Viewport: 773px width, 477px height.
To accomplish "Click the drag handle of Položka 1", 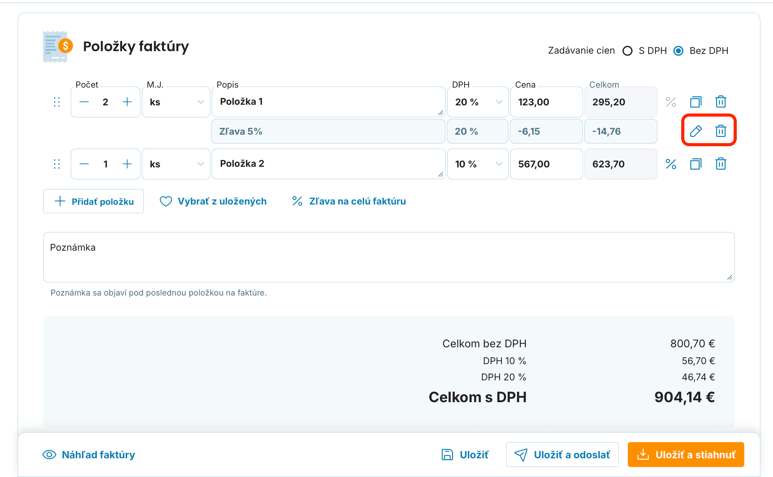I will (x=57, y=102).
